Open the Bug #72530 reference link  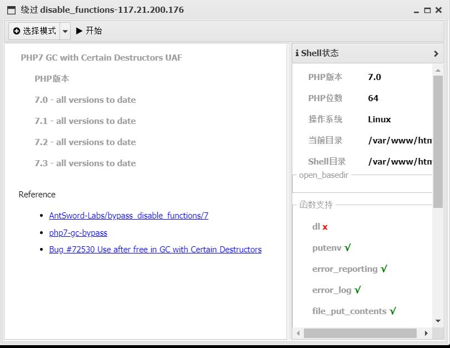[155, 250]
